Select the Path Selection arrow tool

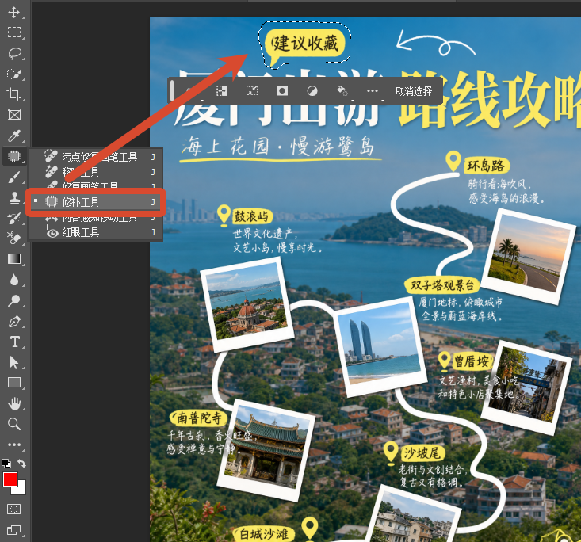click(14, 362)
